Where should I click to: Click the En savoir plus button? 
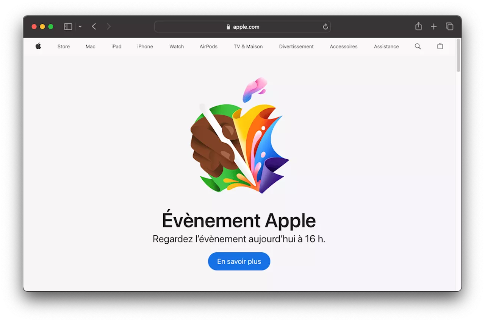[x=239, y=261]
